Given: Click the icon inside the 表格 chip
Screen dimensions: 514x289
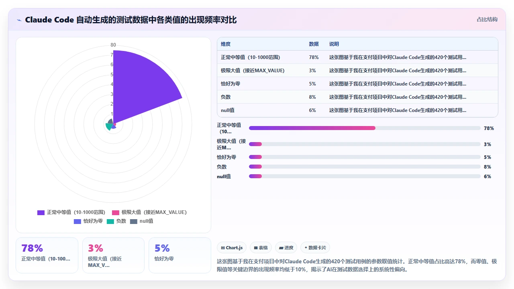Looking at the screenshot, I should (256, 248).
